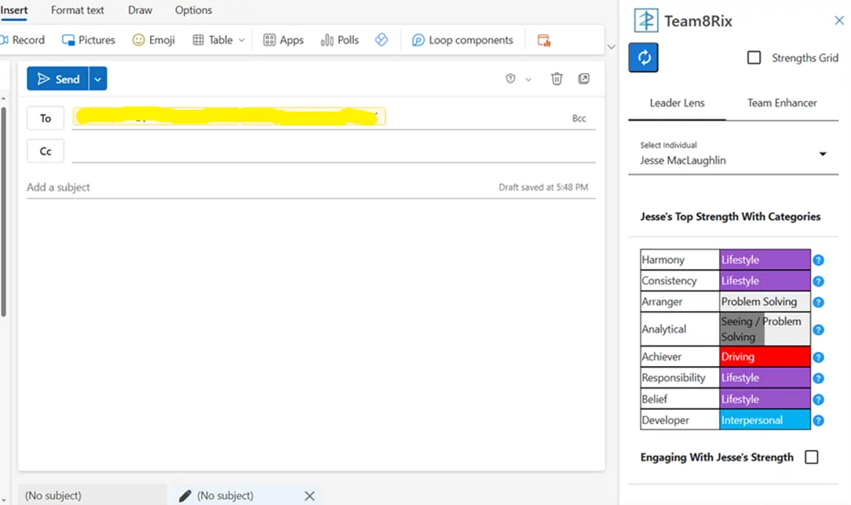The height and width of the screenshot is (505, 851).
Task: Open the Options ribbon tab
Action: [193, 9]
